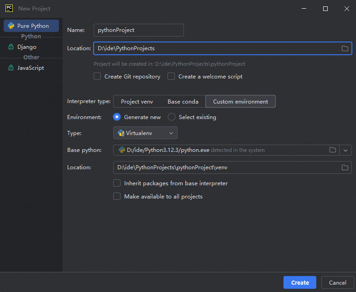Enable Create a welcome script checkbox
The height and width of the screenshot is (292, 356).
coord(171,76)
